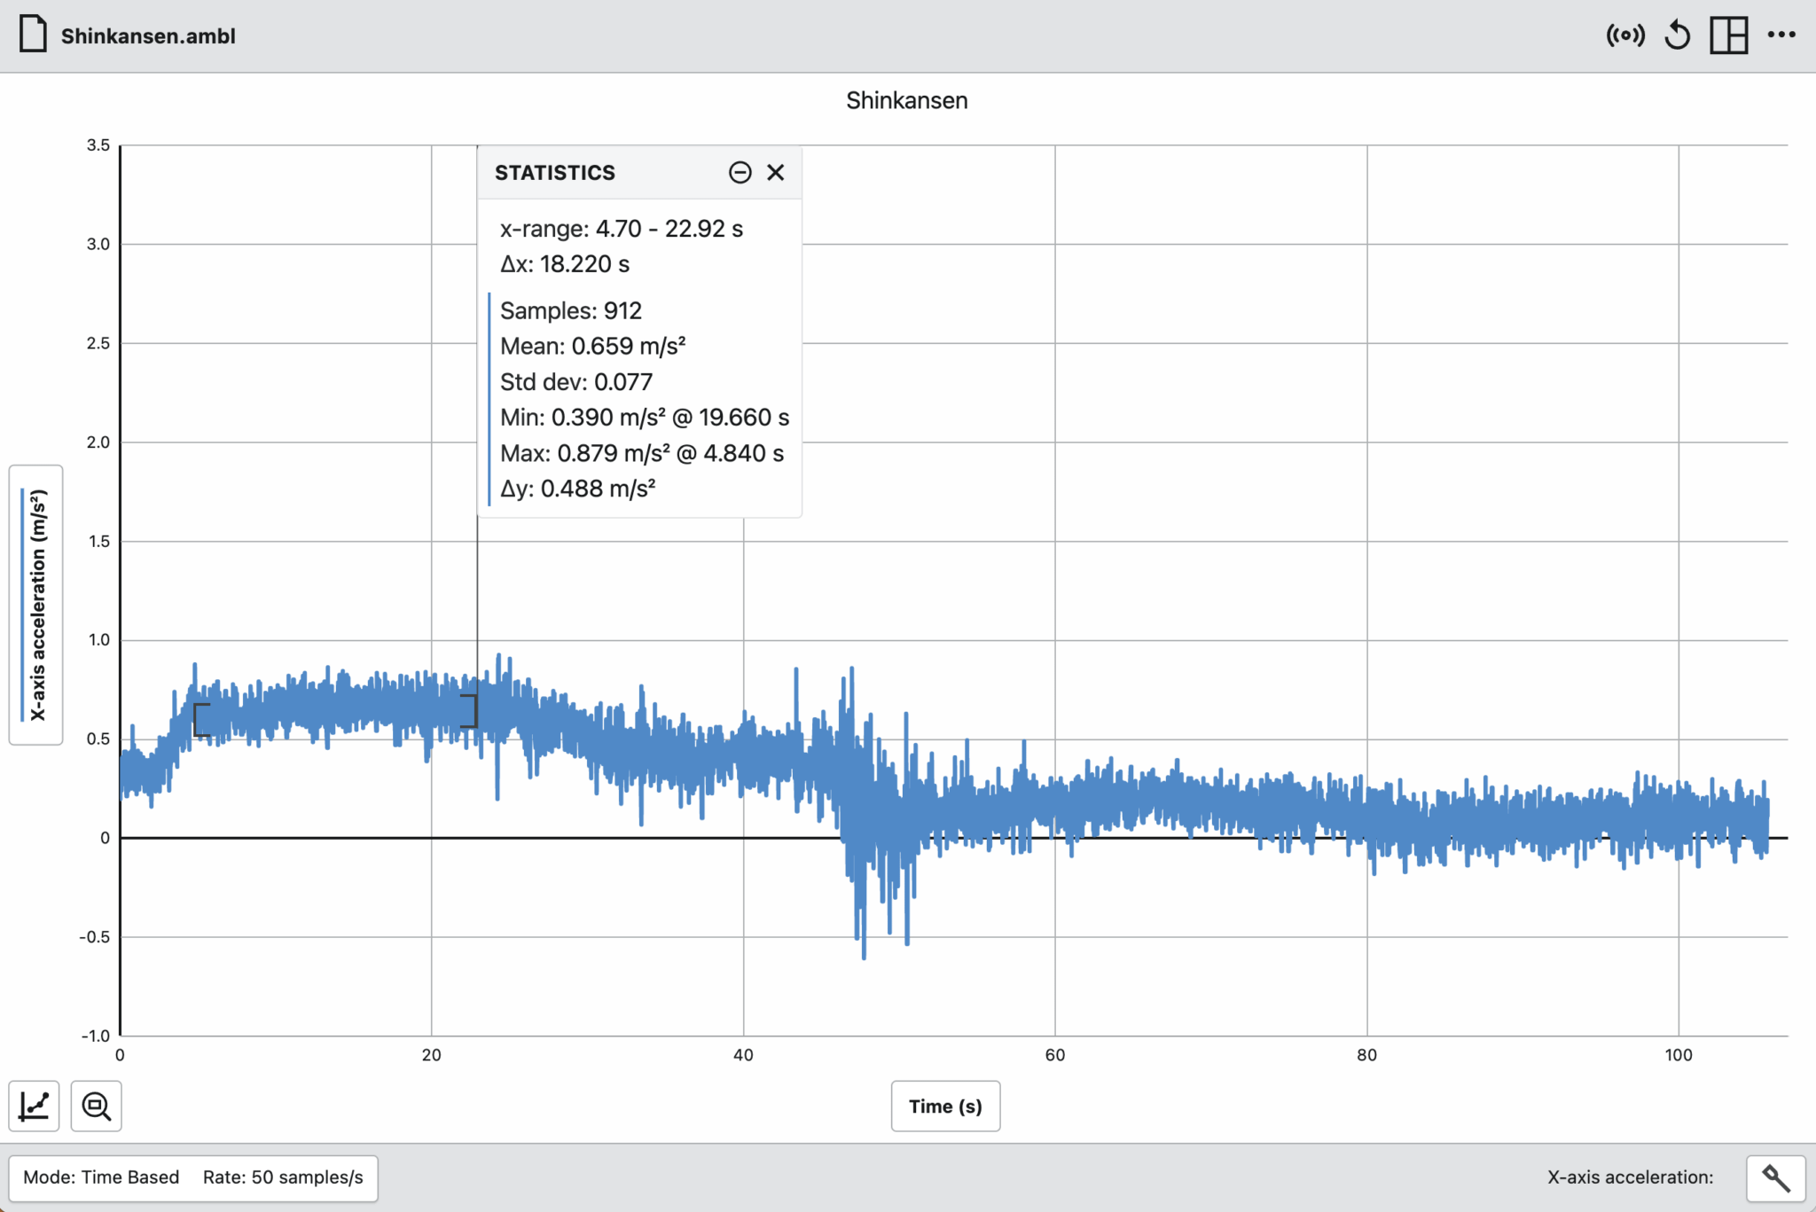Open the Time (s) axis label selector
The width and height of the screenshot is (1816, 1212).
click(x=945, y=1106)
